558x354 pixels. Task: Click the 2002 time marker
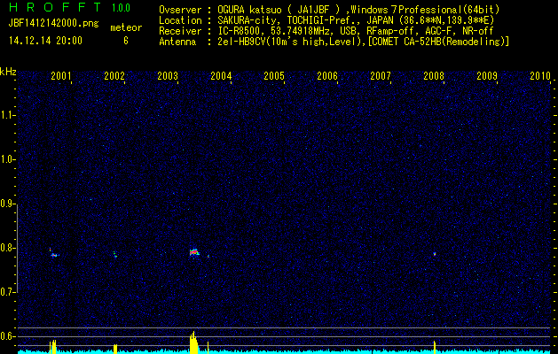point(114,75)
